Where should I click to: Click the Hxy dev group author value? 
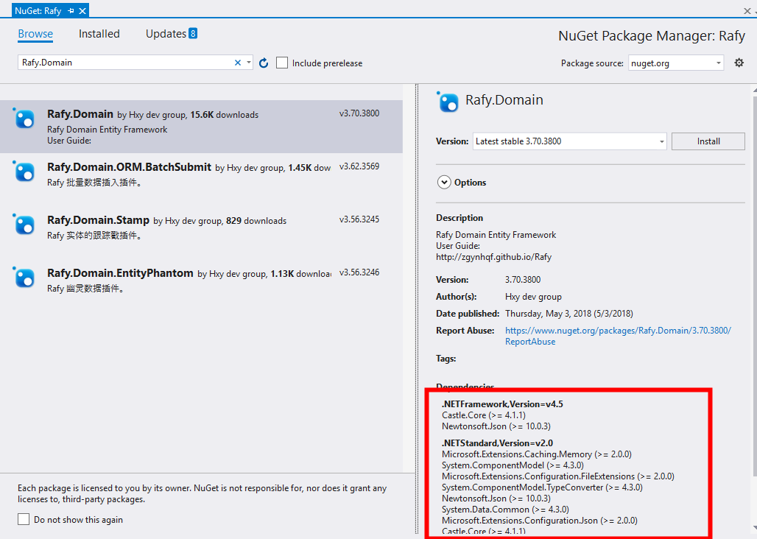pos(533,297)
